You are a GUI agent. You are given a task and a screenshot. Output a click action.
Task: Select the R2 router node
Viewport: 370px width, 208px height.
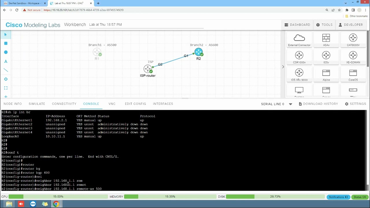[199, 52]
